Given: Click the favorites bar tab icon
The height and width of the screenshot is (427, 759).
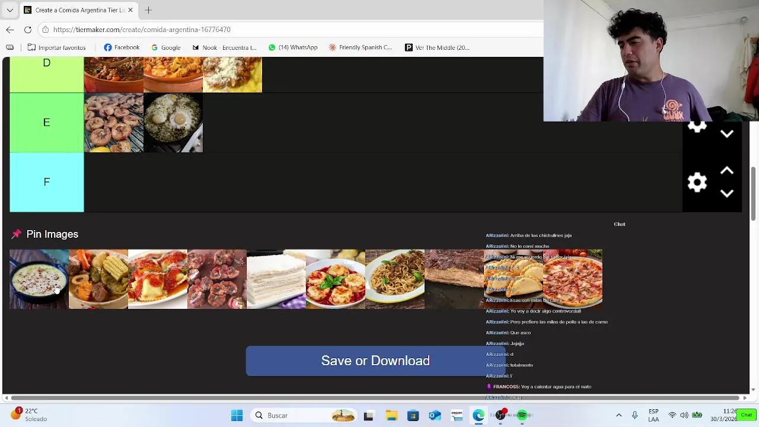Looking at the screenshot, I should click(x=10, y=47).
